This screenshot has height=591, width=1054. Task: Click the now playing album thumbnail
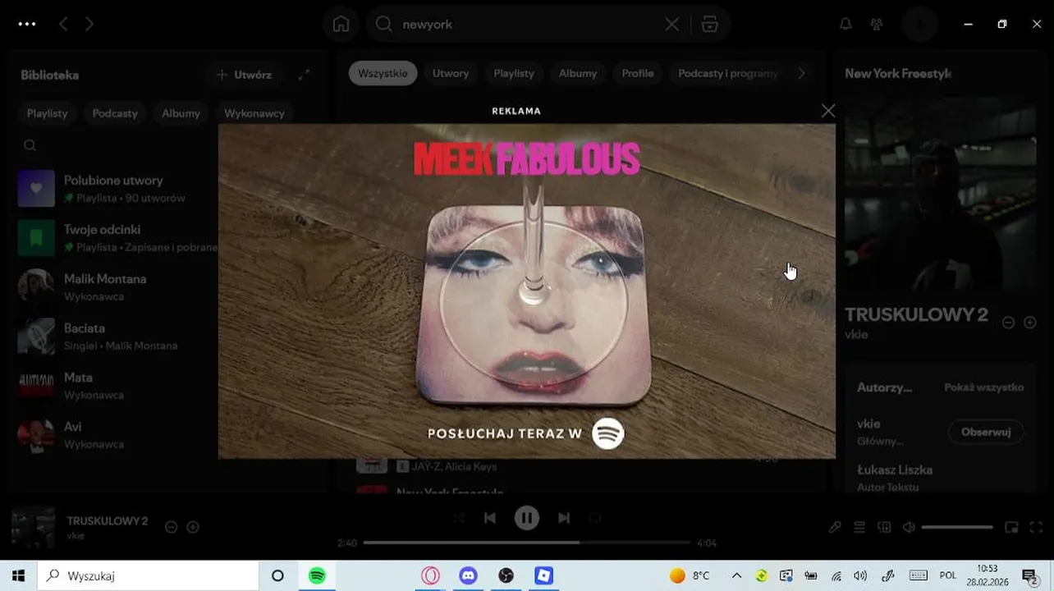tap(34, 527)
